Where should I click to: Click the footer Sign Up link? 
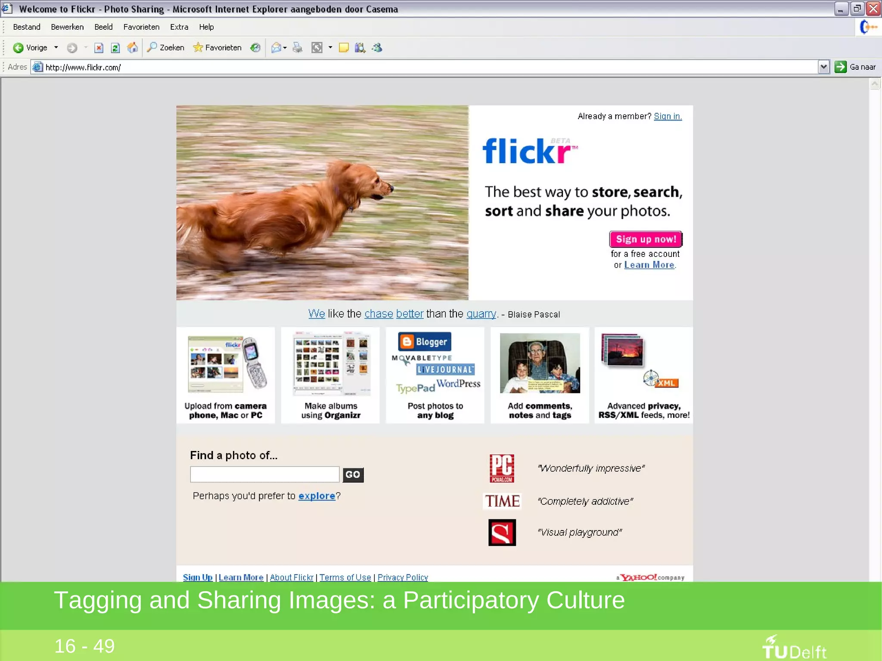click(198, 578)
